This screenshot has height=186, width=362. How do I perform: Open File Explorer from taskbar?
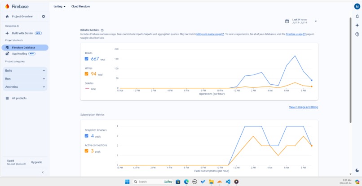tap(211, 182)
